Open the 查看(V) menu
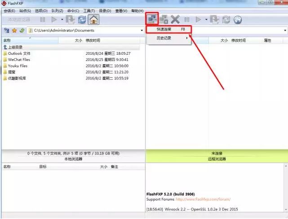 (x=121, y=11)
